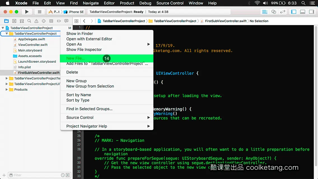318x179 pixels.
Task: Collapse the TabBarViewControllerProject root project
Action: [3, 28]
